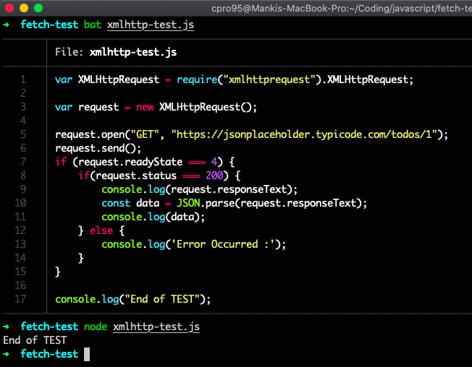Click the yellow minimize window button
472x367 pixels.
click(24, 8)
